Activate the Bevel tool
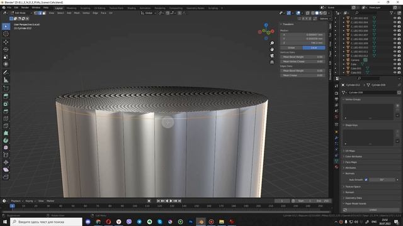The image size is (403, 226). 6,111
